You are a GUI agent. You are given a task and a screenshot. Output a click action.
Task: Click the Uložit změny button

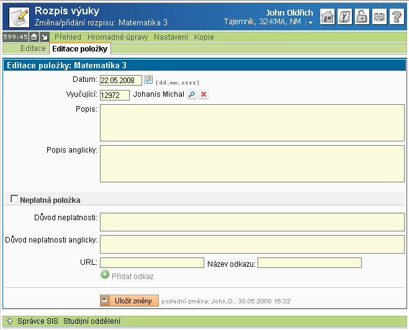[x=130, y=301]
